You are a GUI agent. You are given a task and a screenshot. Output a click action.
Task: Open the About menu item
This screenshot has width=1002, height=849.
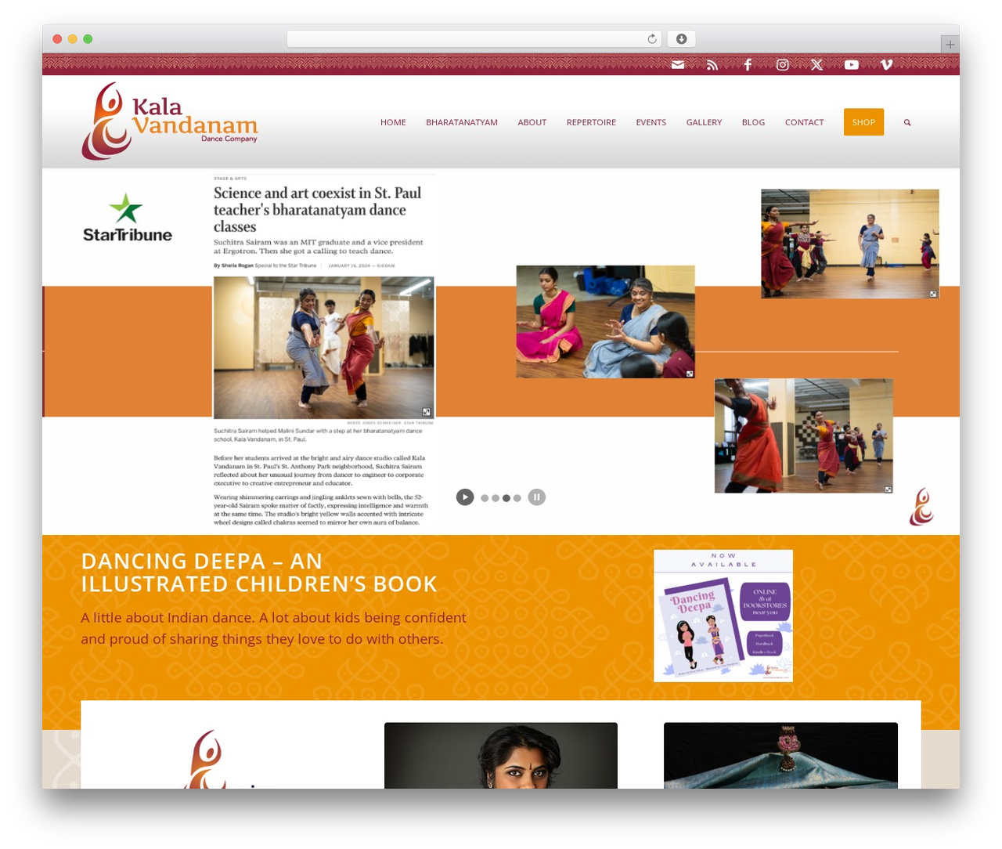click(532, 122)
